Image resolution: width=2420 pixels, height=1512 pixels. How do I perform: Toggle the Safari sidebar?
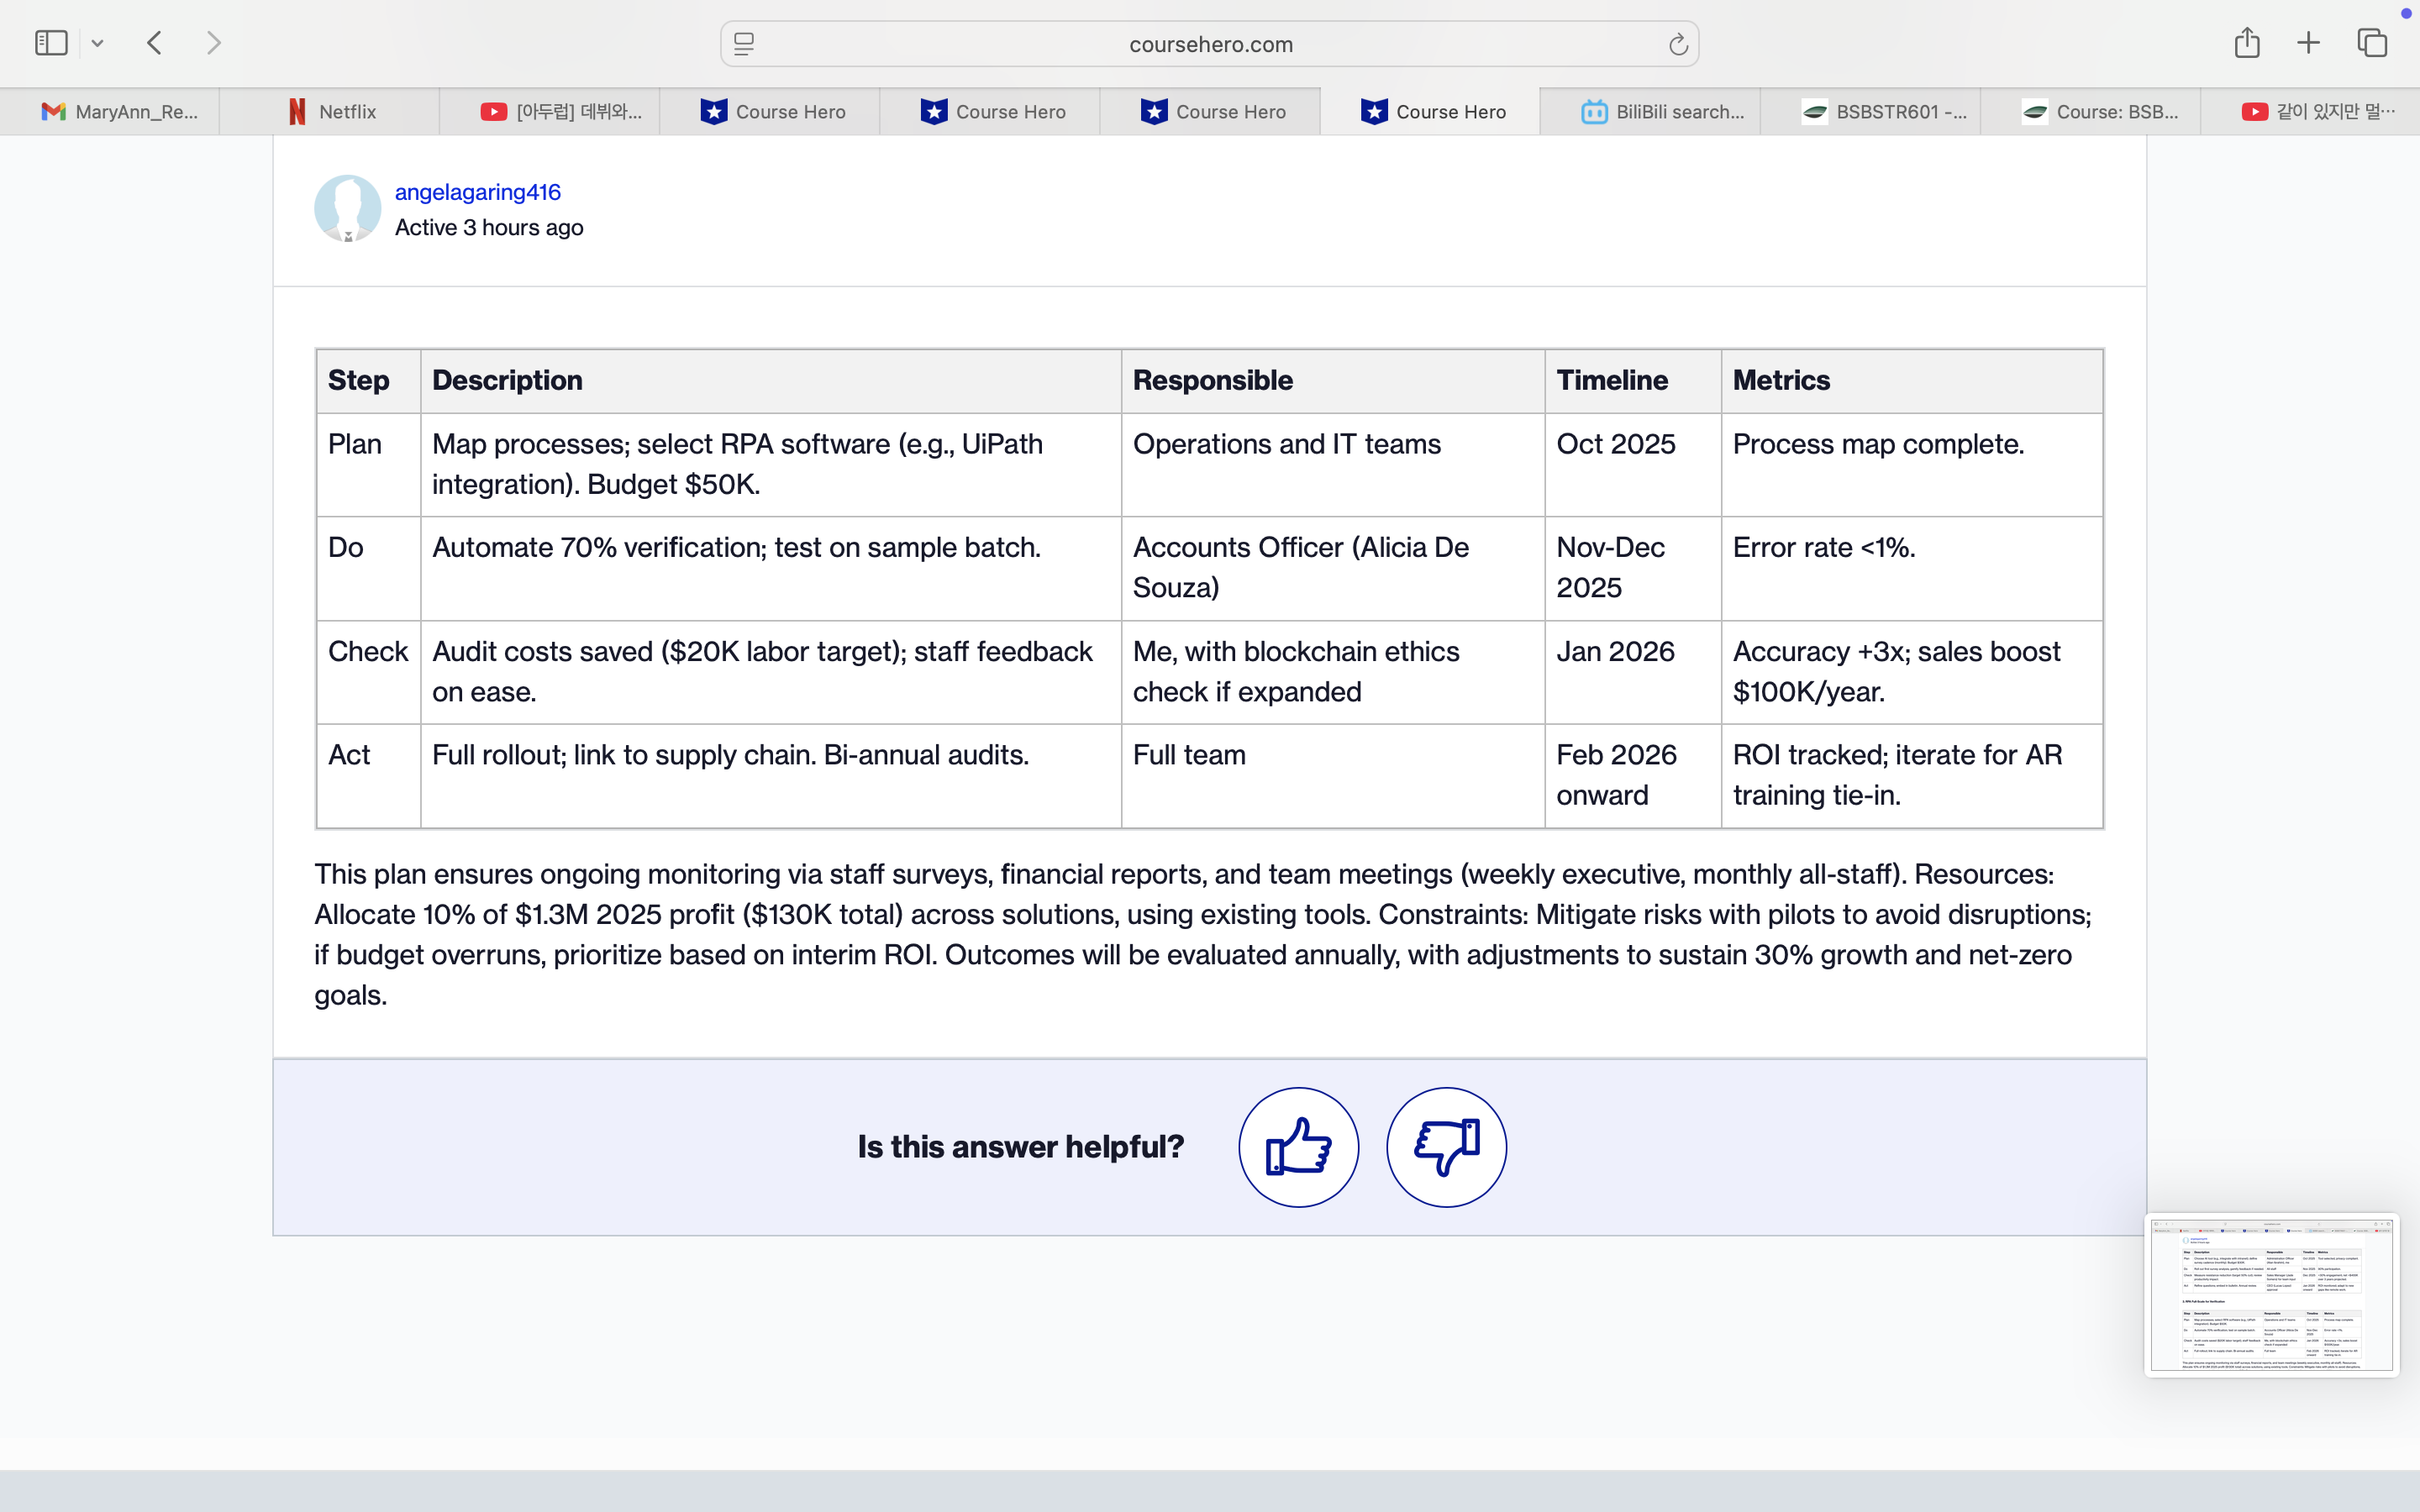[51, 43]
